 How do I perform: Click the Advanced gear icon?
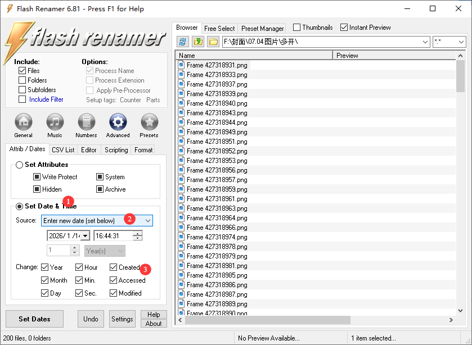(x=118, y=122)
